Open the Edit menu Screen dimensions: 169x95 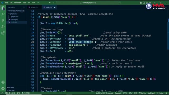tap(11, 3)
